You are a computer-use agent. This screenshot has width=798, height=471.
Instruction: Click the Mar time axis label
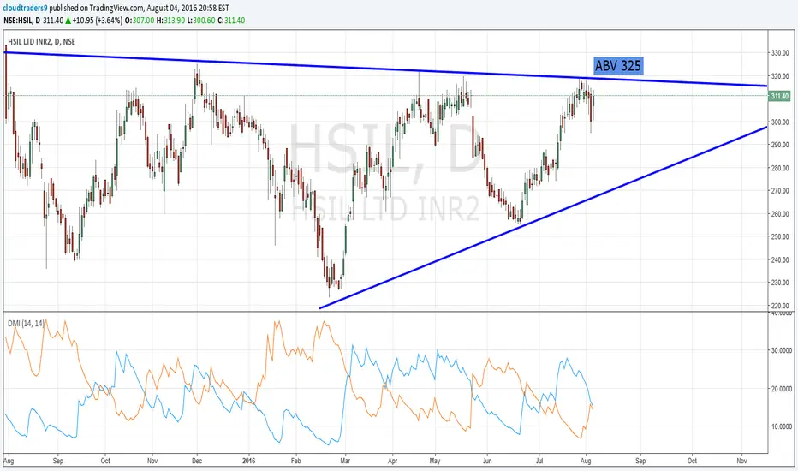345,461
